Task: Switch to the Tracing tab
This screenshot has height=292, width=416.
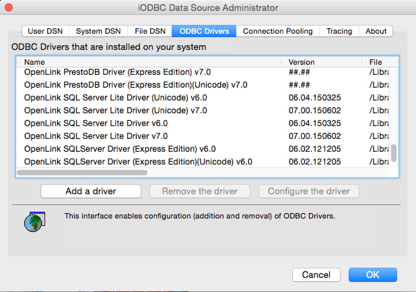Action: click(339, 31)
